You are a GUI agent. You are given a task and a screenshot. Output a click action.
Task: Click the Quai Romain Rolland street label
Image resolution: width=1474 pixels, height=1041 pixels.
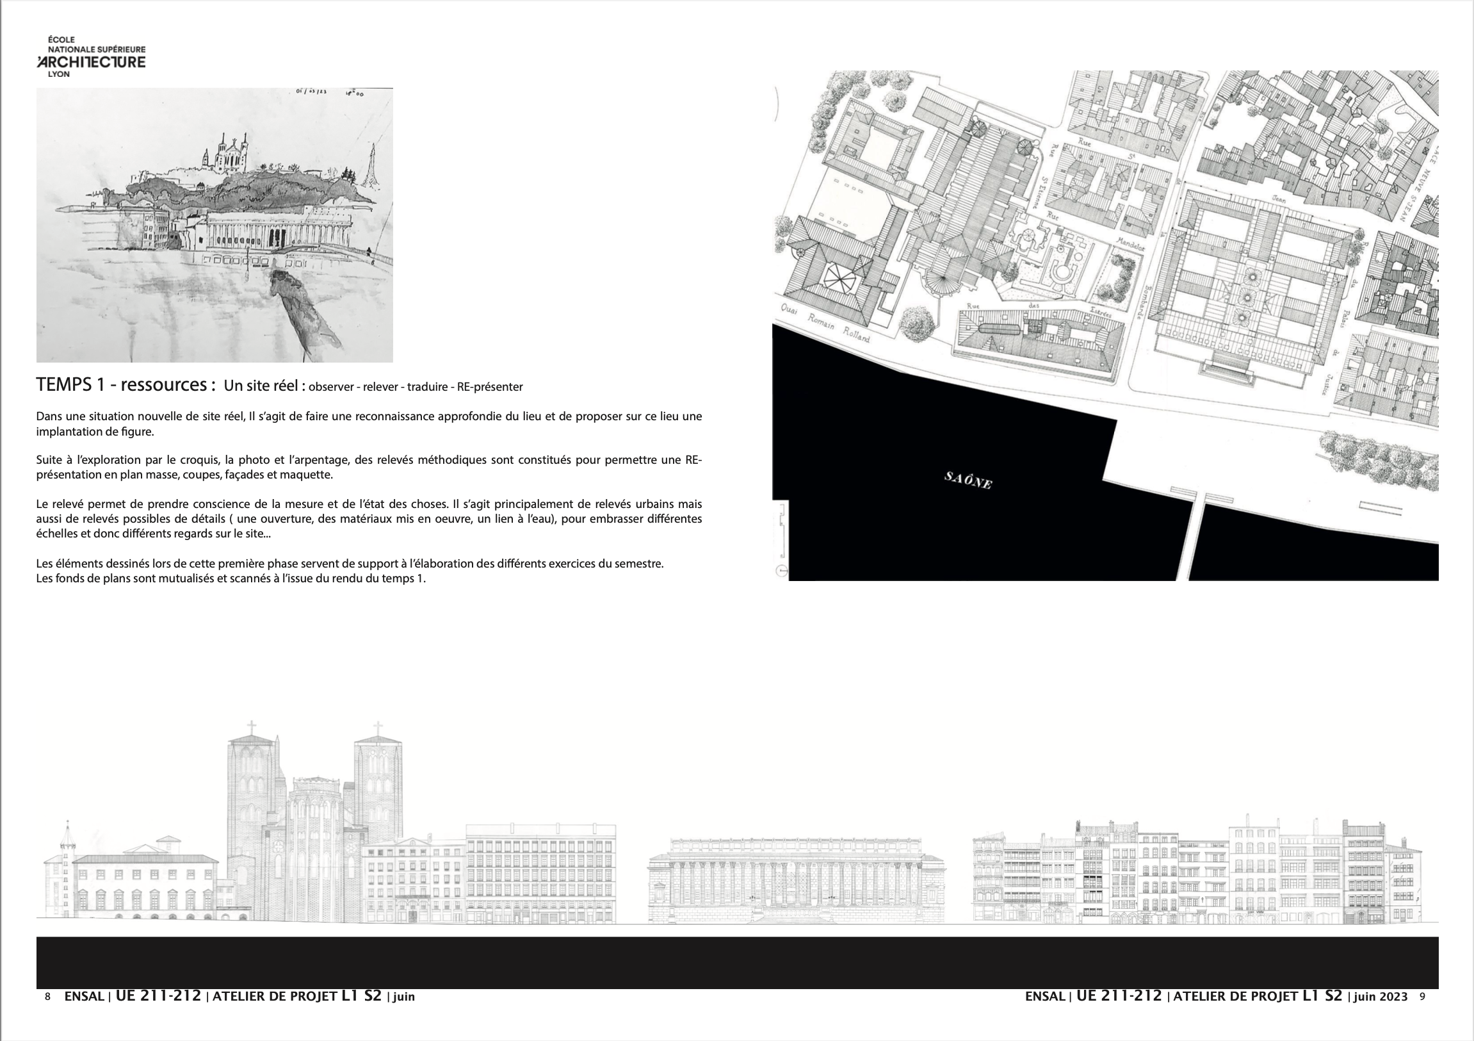[x=825, y=323]
